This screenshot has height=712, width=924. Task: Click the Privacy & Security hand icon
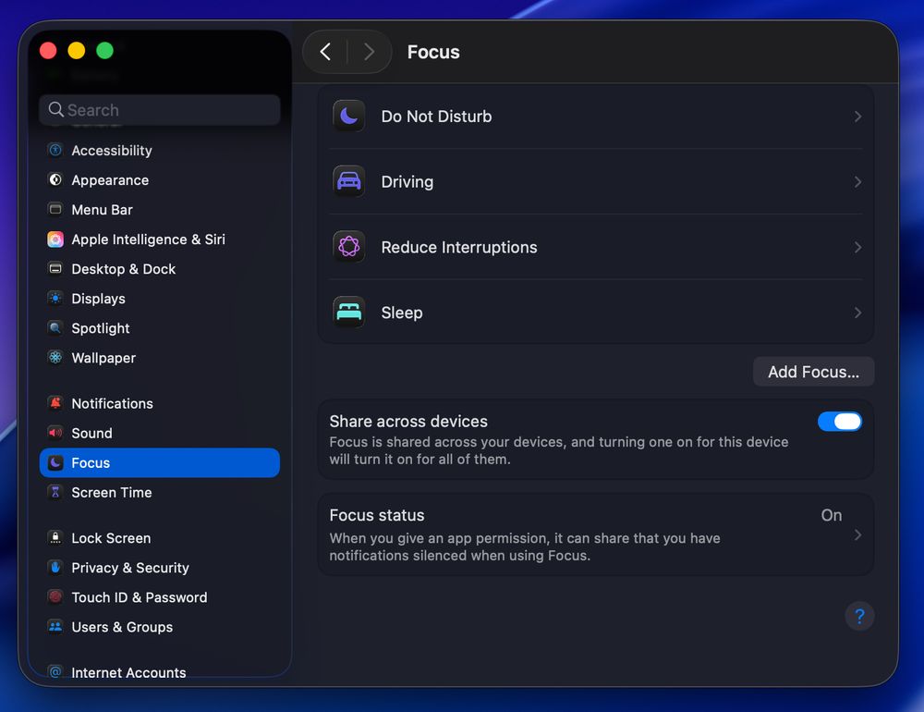pos(55,568)
